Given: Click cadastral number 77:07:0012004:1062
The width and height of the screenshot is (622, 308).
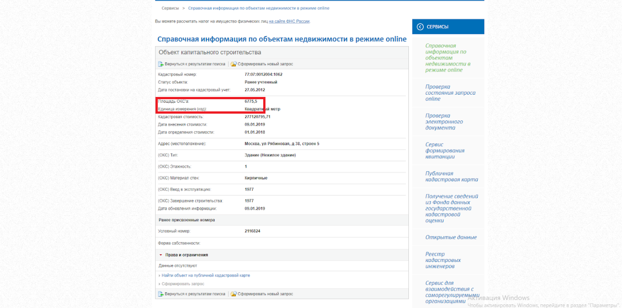Looking at the screenshot, I should (x=264, y=74).
